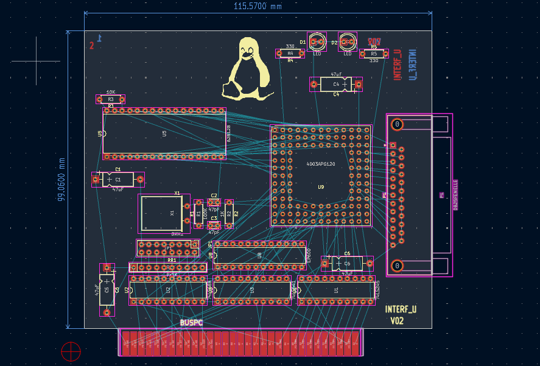Select the U1 74LS245 chip body
This screenshot has height=366, width=540.
click(336, 290)
